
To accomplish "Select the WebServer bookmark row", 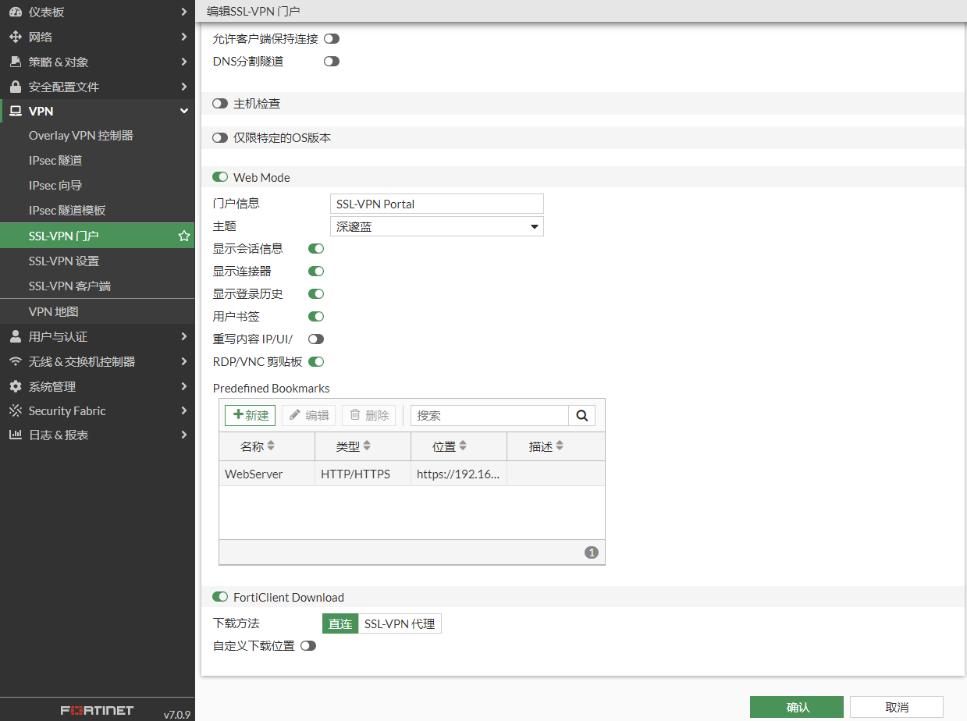I will pos(412,474).
